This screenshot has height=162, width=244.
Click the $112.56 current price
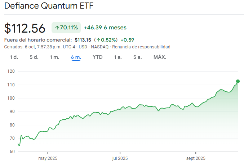pyautogui.click(x=25, y=28)
